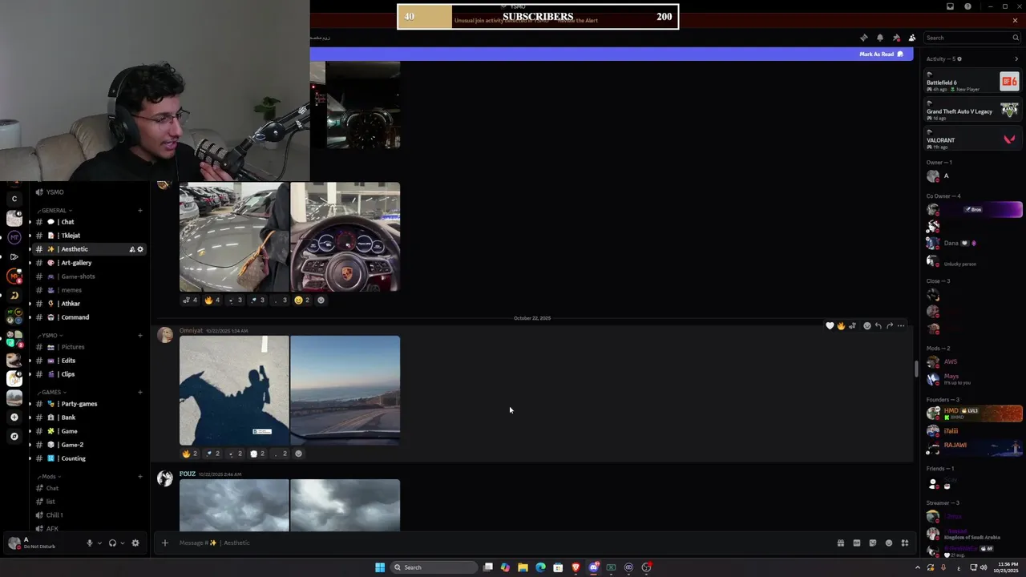Select the Athkar channel

point(88,304)
